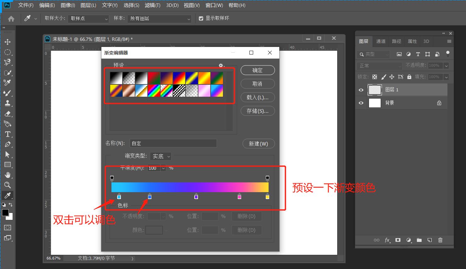Link layers using chain icon

coord(377,240)
